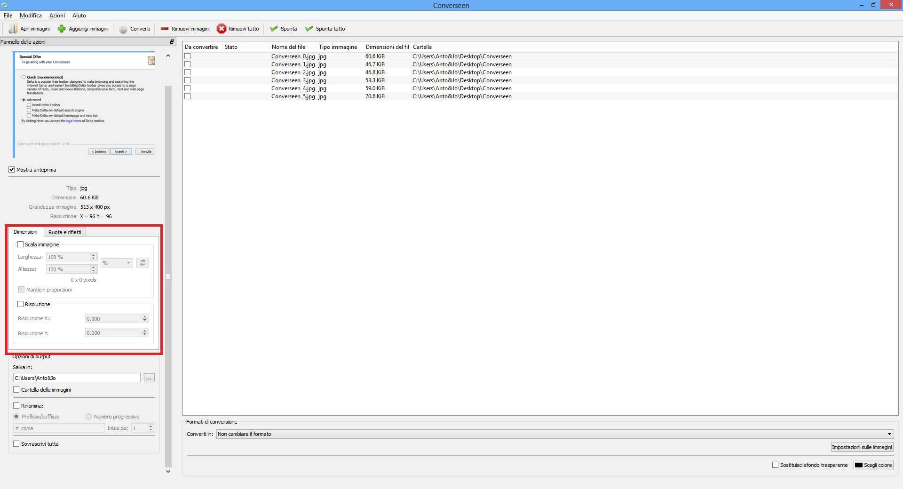Tick the checkbox for Converseen_2.jpg

click(x=188, y=72)
